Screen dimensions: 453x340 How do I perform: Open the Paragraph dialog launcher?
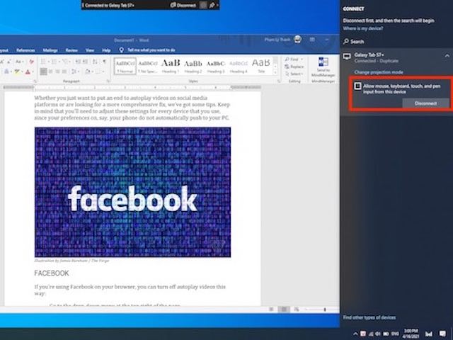(108, 81)
